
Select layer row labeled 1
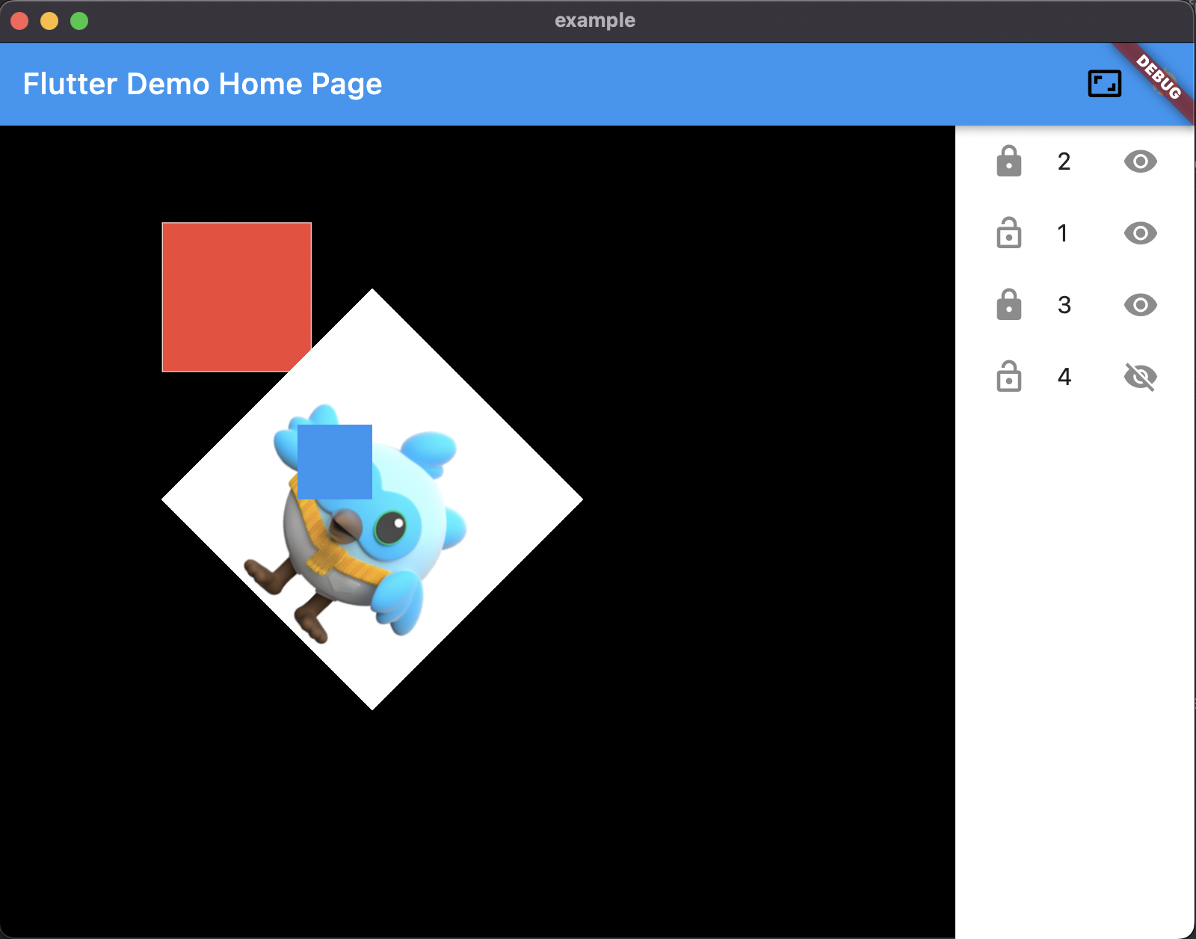(x=1075, y=233)
